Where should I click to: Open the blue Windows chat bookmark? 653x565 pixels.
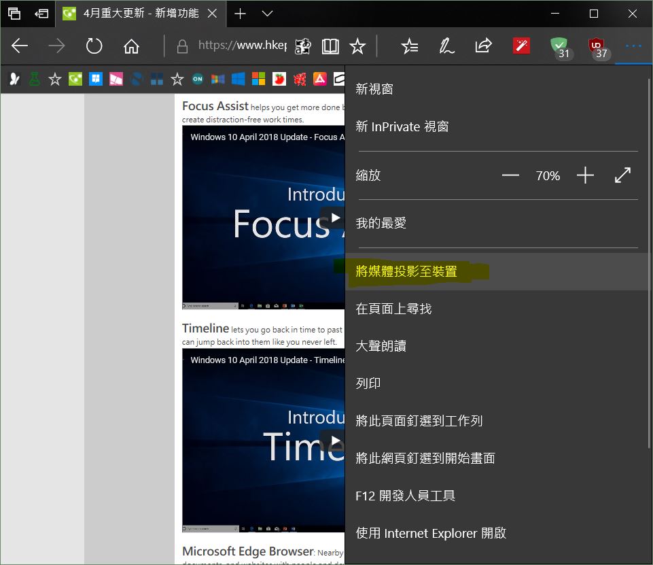[96, 79]
